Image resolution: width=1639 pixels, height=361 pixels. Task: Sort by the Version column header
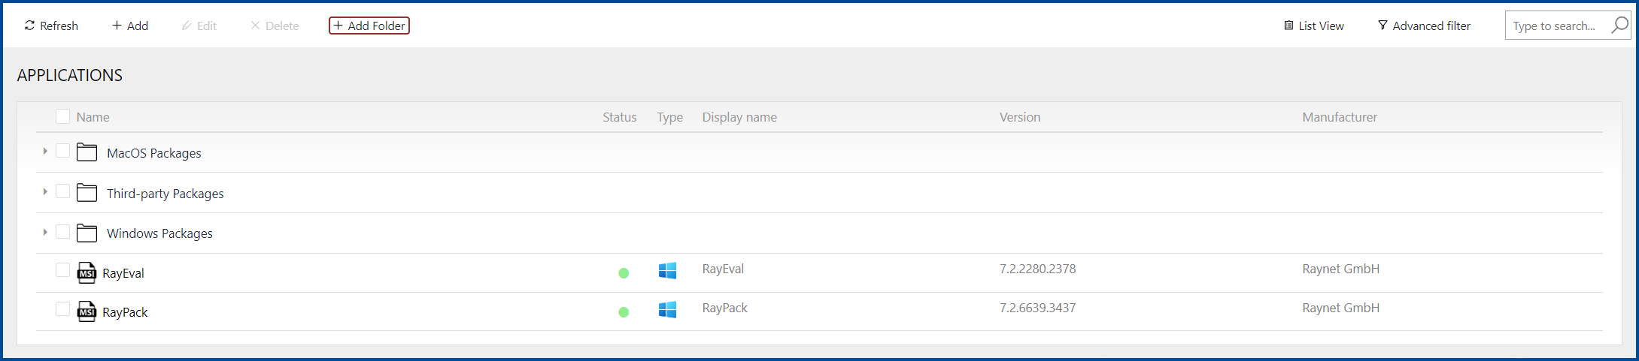(1019, 117)
